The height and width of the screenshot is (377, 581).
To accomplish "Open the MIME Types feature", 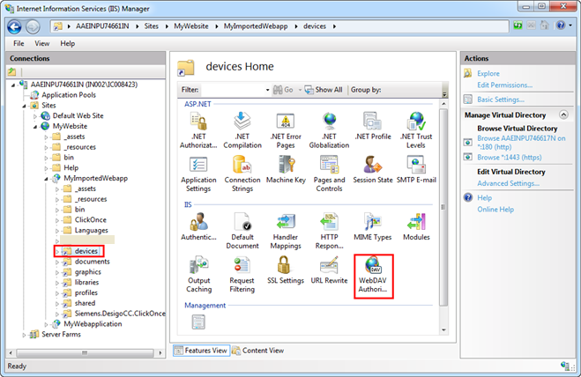I will pos(372,227).
